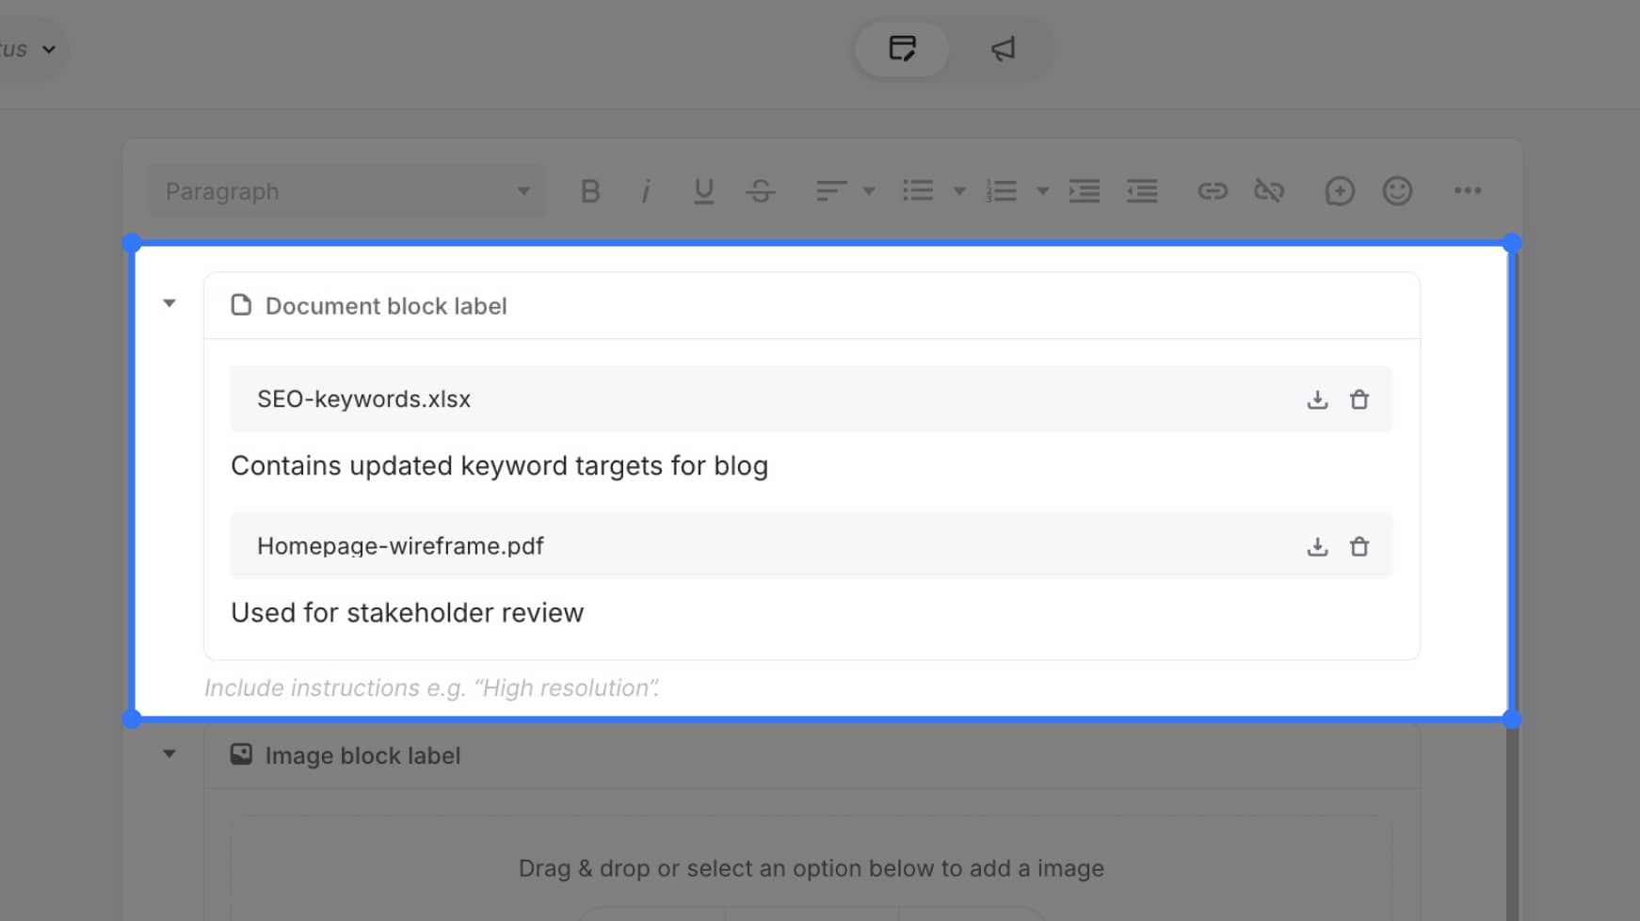This screenshot has width=1640, height=921.
Task: Apply strikethrough formatting
Action: [761, 191]
